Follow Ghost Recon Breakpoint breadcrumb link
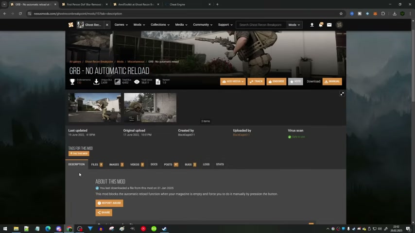 coord(99,62)
